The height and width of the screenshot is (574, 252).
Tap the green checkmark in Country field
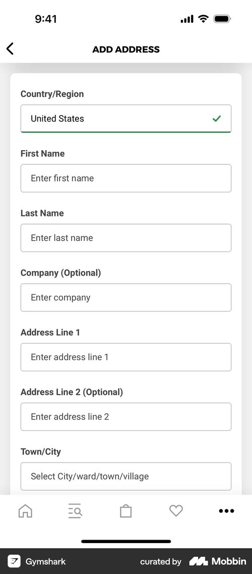click(217, 119)
